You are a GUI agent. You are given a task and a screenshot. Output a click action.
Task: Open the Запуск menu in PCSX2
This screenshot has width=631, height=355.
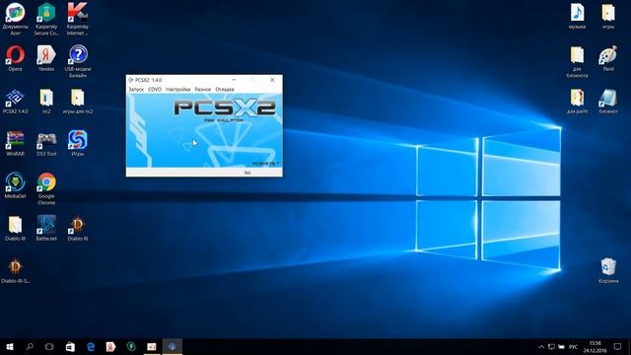coord(136,90)
